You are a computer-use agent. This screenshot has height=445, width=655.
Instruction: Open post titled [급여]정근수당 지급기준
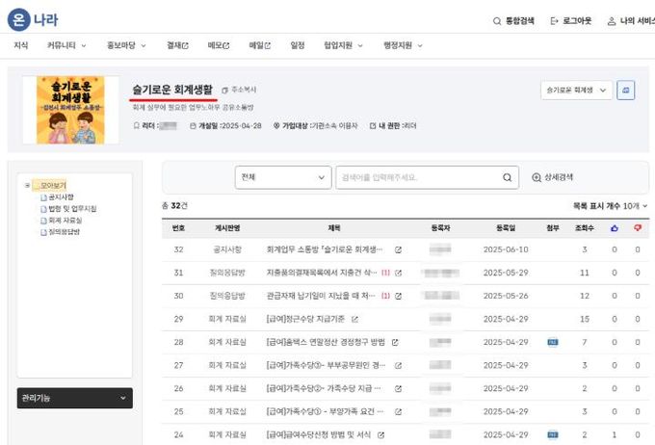pos(305,319)
